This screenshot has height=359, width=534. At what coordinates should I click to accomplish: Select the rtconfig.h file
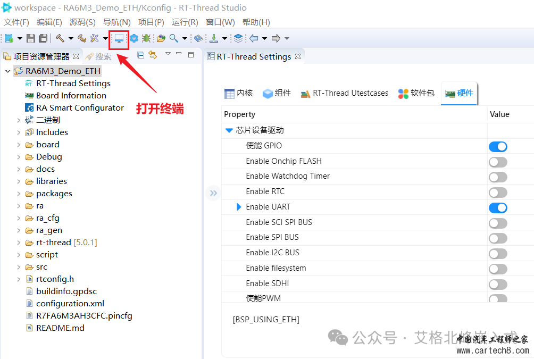(x=50, y=279)
